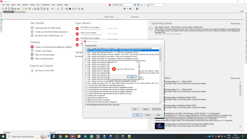Open WhatsApp from the taskbar
Image resolution: width=247 pixels, height=139 pixels.
tap(92, 136)
